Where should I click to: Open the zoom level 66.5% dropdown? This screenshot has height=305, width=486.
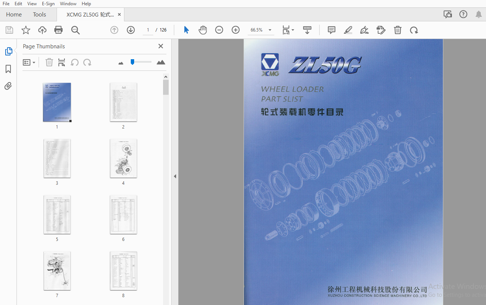(270, 30)
